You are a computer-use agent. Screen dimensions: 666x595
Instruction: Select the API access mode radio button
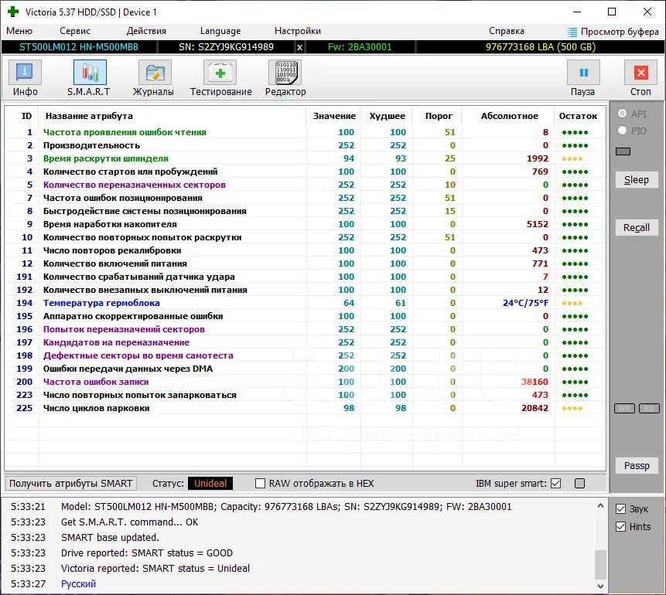[622, 114]
